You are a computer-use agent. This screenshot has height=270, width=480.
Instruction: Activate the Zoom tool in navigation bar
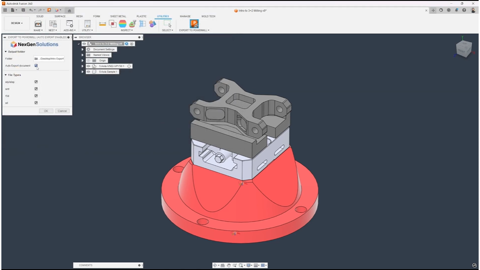235,266
